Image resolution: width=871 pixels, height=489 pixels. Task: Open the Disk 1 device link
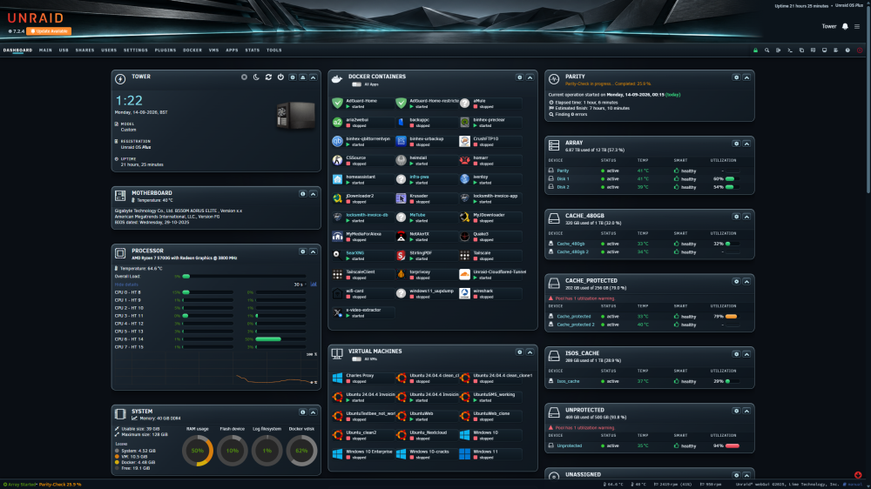(x=563, y=178)
